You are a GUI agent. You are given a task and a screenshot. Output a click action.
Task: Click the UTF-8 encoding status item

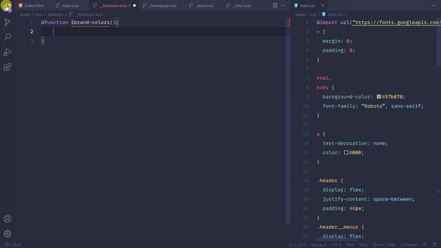336,245
